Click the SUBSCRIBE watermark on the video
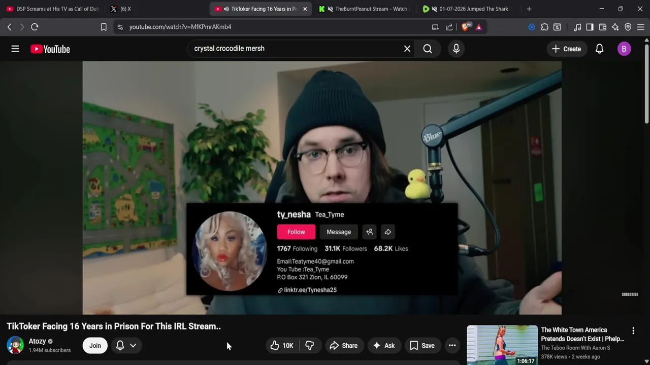The width and height of the screenshot is (650, 365). (x=630, y=294)
